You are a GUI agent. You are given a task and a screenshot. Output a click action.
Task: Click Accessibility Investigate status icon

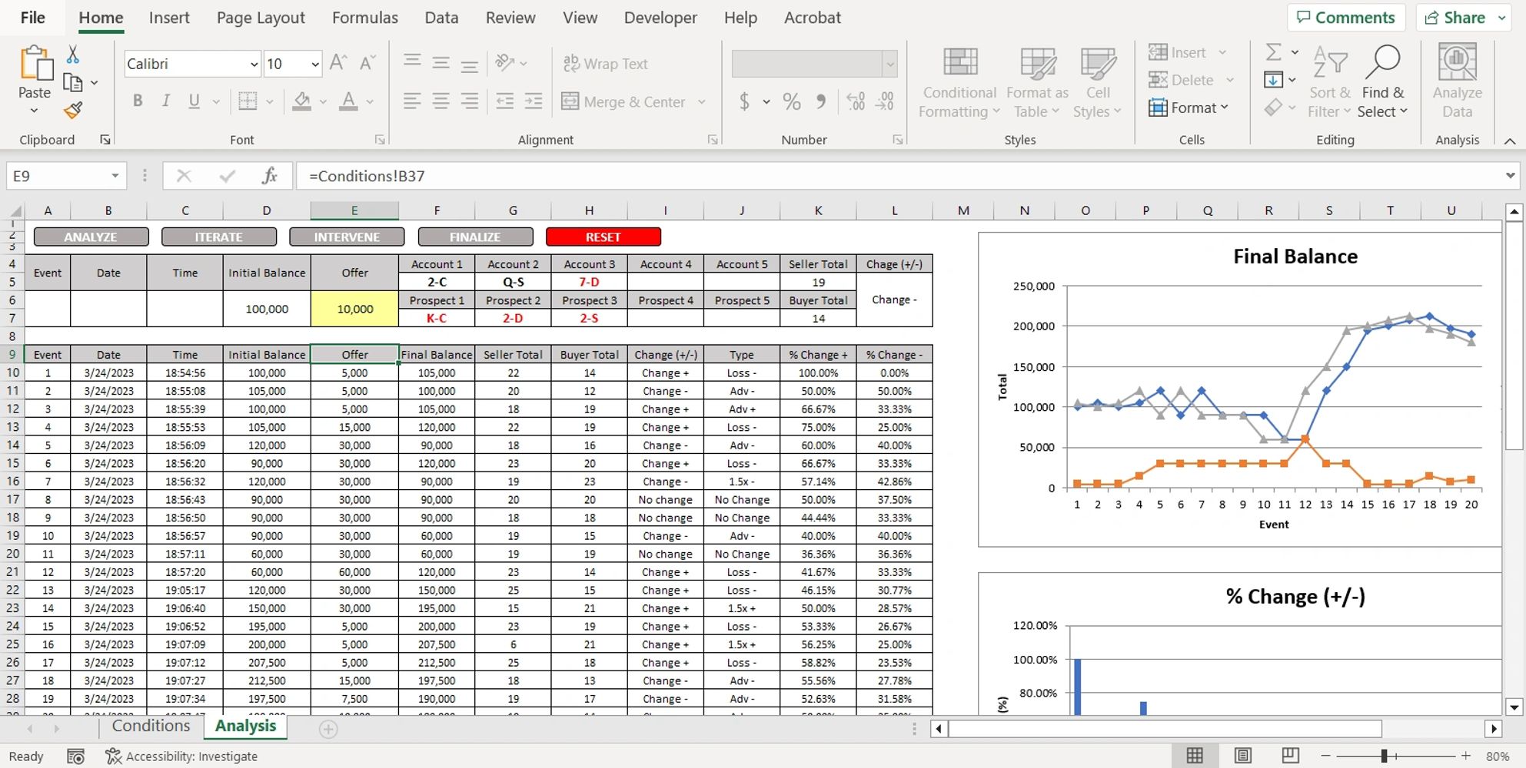coord(181,756)
